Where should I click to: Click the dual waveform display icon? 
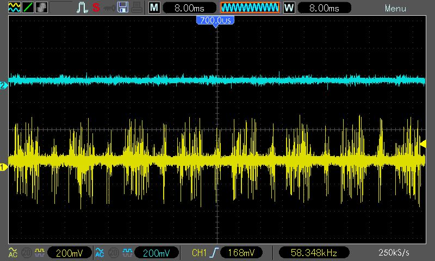(x=14, y=8)
